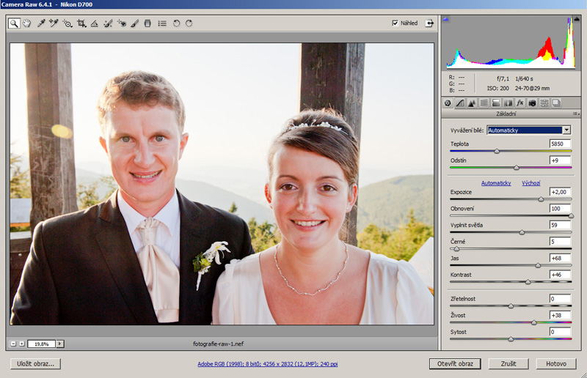This screenshot has width=587, height=378.
Task: Switch to the Tone Curve tab
Action: coord(459,103)
